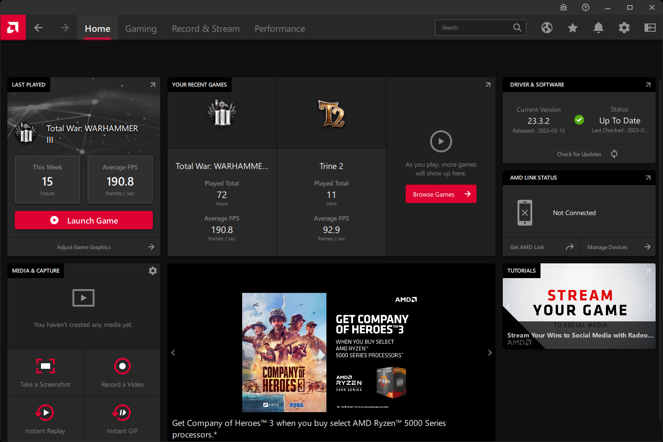Click the Instant Replay icon
Image resolution: width=663 pixels, height=442 pixels.
click(x=45, y=413)
